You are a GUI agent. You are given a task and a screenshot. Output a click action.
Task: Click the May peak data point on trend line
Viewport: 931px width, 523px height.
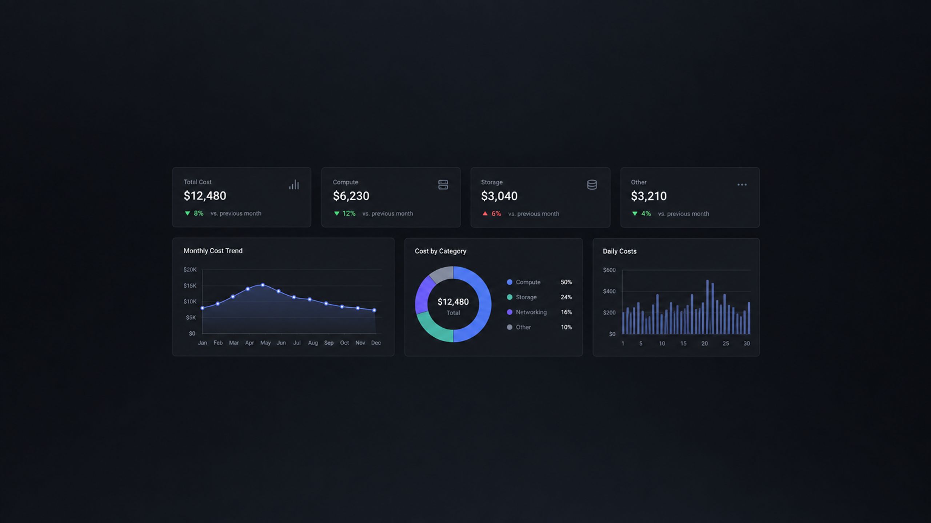pos(263,285)
